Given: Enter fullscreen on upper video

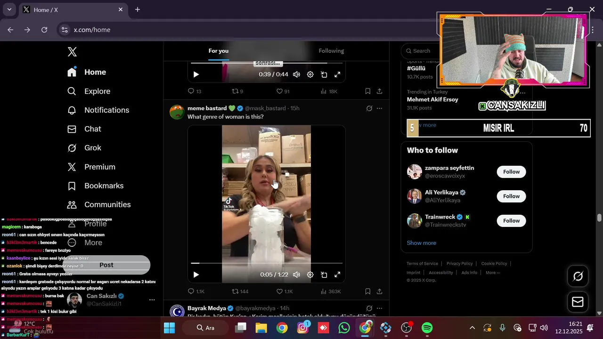Looking at the screenshot, I should pos(337,74).
